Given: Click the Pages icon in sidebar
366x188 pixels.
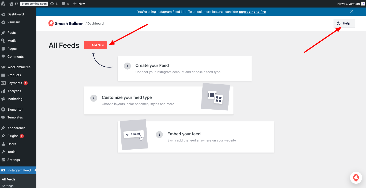Looking at the screenshot, I should tap(3, 49).
